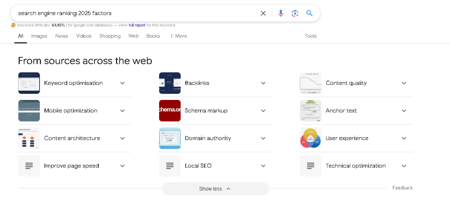Open Google Lens image search icon
Image resolution: width=450 pixels, height=202 pixels.
(x=295, y=13)
